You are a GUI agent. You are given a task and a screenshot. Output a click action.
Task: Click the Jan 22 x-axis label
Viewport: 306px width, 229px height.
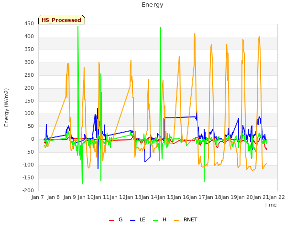(277, 197)
